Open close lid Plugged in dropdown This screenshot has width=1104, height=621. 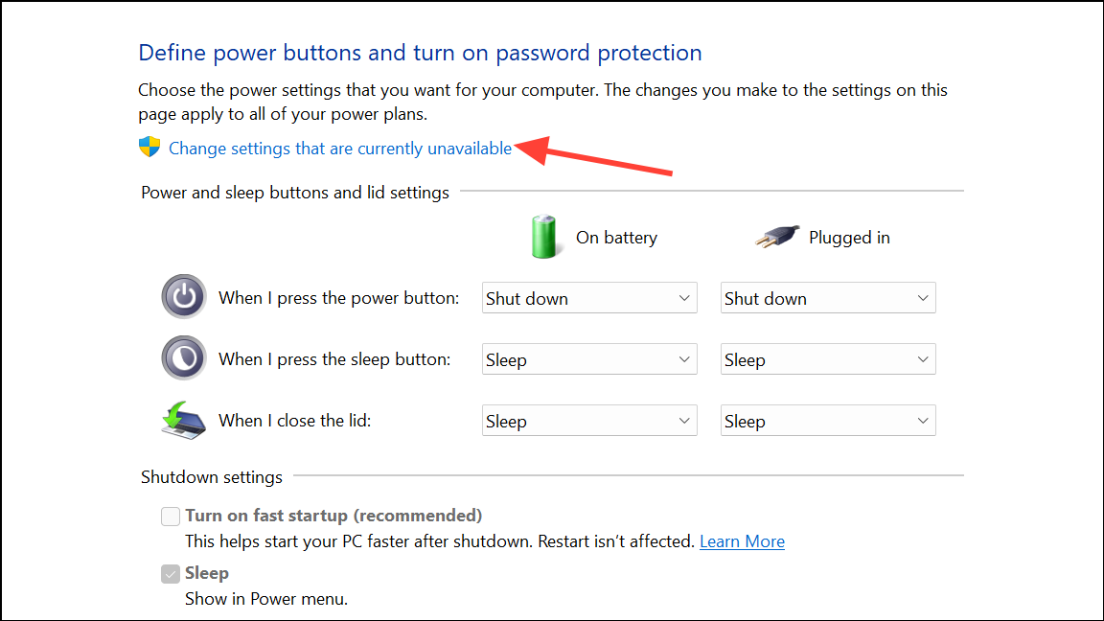click(828, 421)
